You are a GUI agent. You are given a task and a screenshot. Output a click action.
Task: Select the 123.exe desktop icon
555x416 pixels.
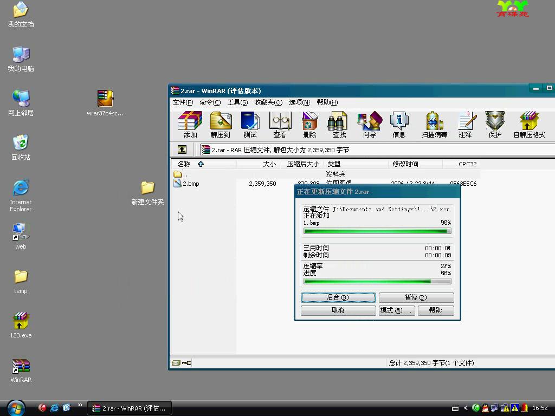coord(21,325)
